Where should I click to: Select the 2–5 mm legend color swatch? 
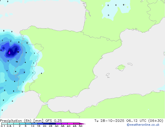tap(22, 124)
